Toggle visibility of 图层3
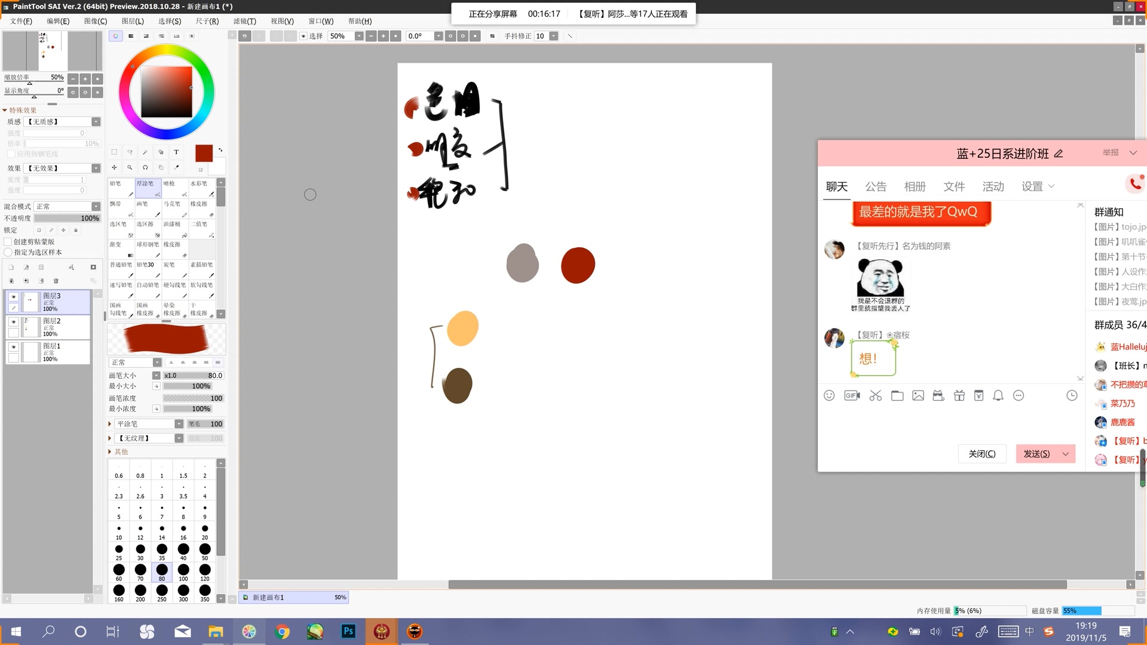Viewport: 1147px width, 645px height. (13, 297)
